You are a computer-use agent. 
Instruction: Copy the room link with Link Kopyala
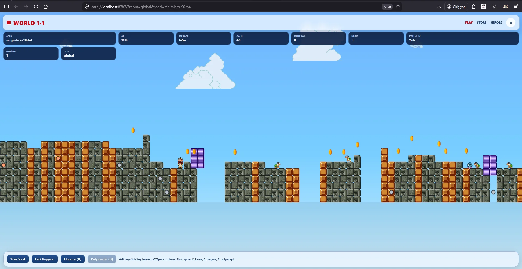pos(45,259)
